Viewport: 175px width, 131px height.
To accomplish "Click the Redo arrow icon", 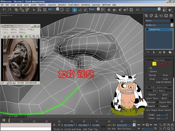I will 10,10.
